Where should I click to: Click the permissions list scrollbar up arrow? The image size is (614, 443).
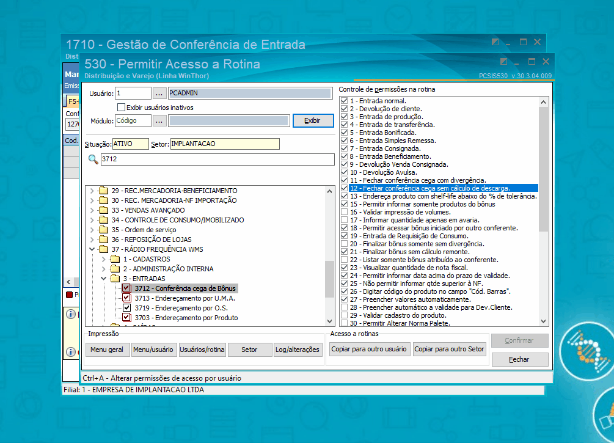(543, 102)
